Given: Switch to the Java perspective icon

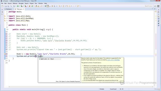Looking at the screenshot, I should coord(158,6).
